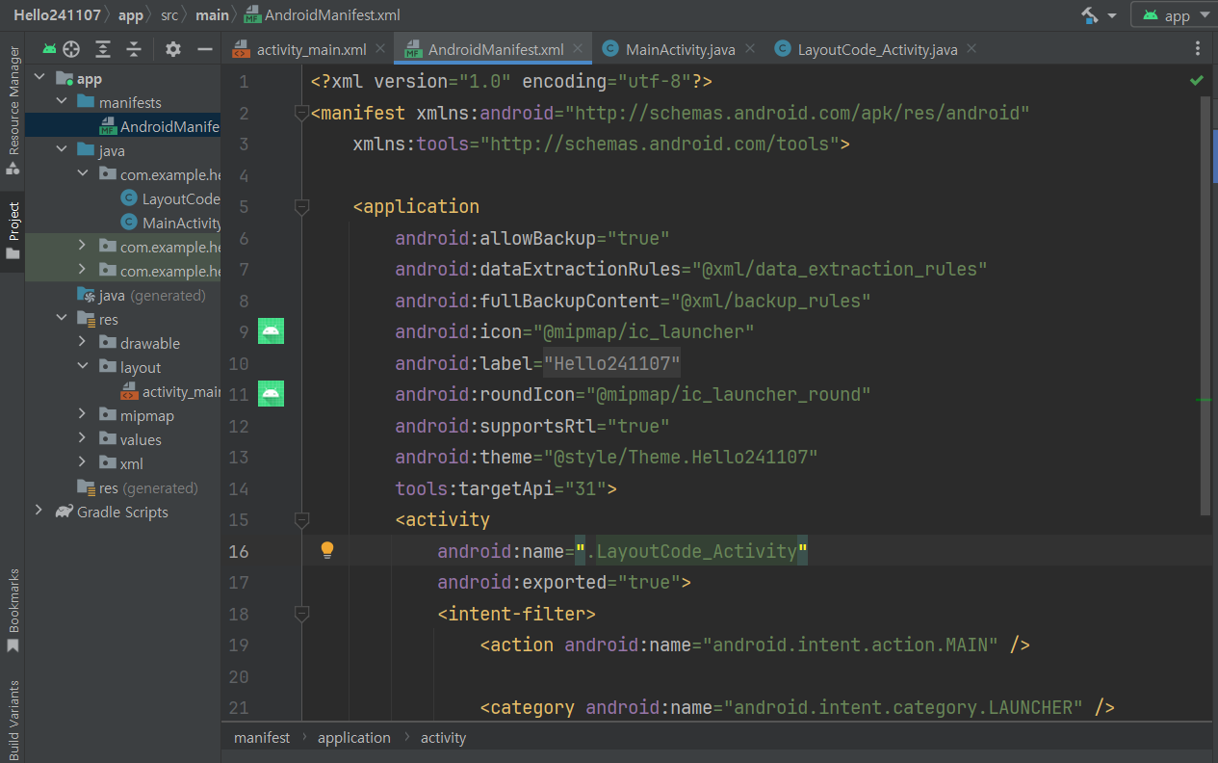Image resolution: width=1218 pixels, height=763 pixels.
Task: Select MainActivity class in project tree
Action: pos(170,223)
